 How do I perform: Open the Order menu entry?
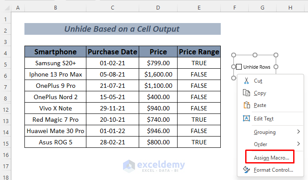click(270, 144)
